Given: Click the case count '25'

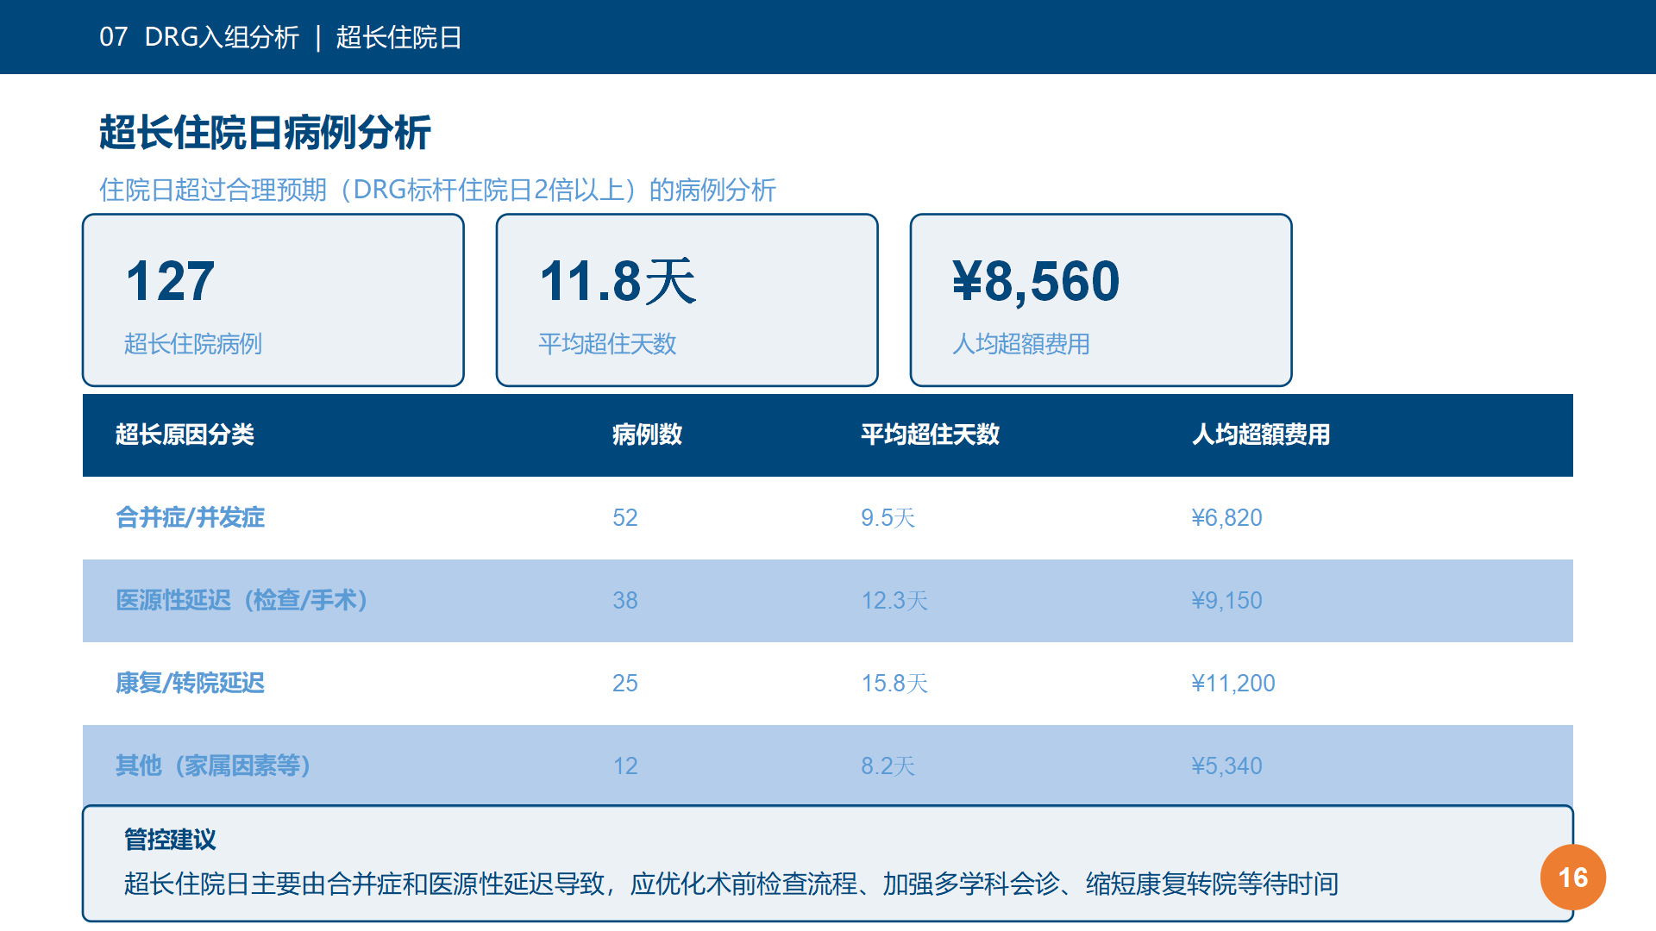Looking at the screenshot, I should pos(625,683).
